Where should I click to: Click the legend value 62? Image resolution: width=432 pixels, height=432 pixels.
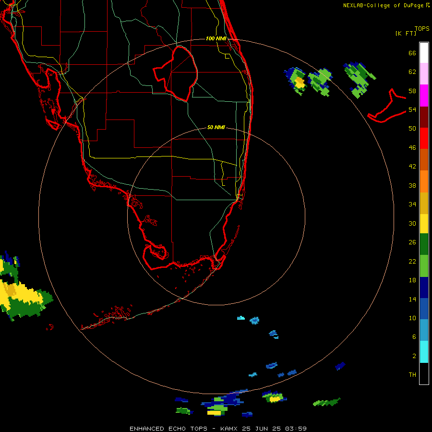(412, 72)
